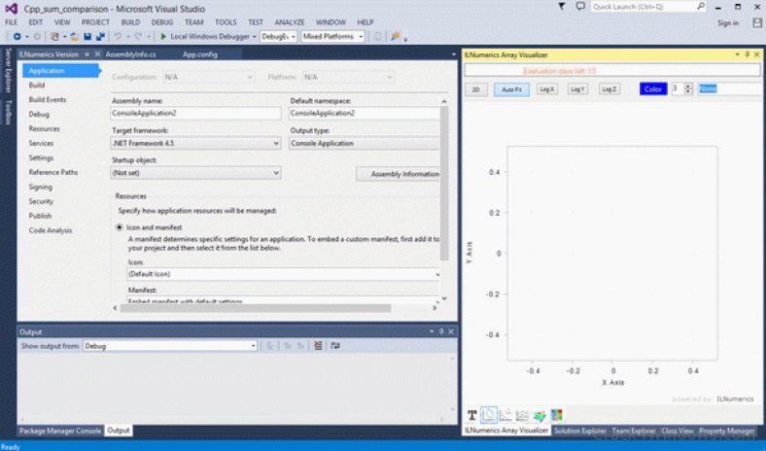
Task: Click the Default namespace input field
Action: pos(365,114)
